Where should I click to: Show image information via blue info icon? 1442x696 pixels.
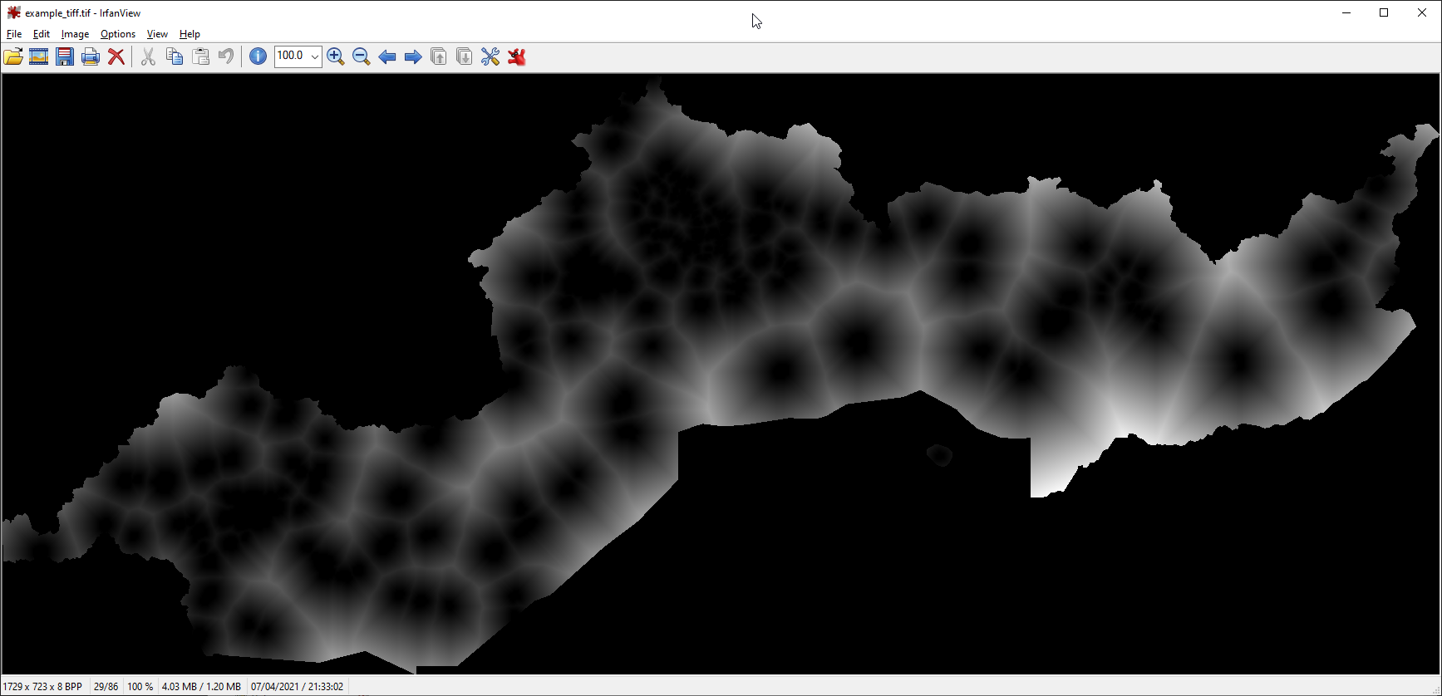[258, 56]
